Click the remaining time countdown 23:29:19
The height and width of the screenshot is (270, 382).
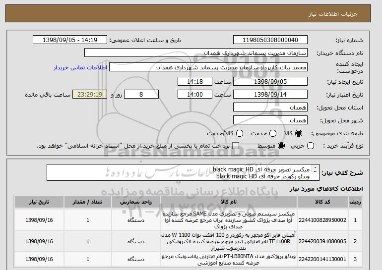tap(90, 95)
